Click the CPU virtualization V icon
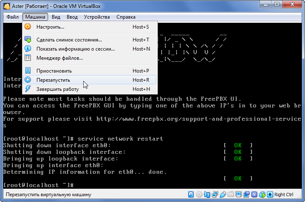 pyautogui.click(x=254, y=195)
